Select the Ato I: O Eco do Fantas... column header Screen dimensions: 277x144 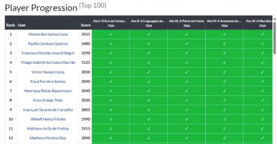[x=111, y=23]
